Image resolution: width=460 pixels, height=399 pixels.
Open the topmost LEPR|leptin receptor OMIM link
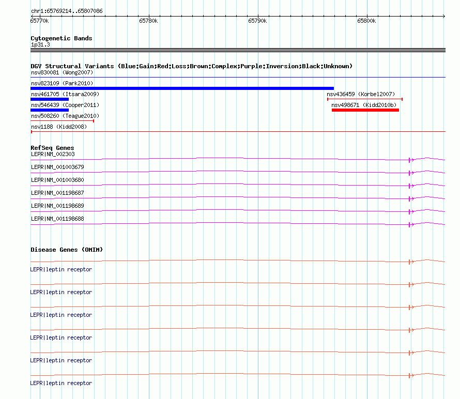[61, 269]
